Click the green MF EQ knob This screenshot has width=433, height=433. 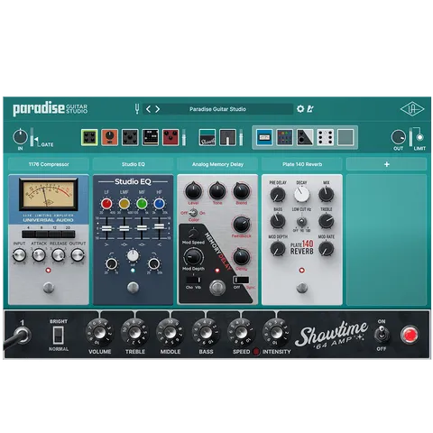[x=142, y=204]
